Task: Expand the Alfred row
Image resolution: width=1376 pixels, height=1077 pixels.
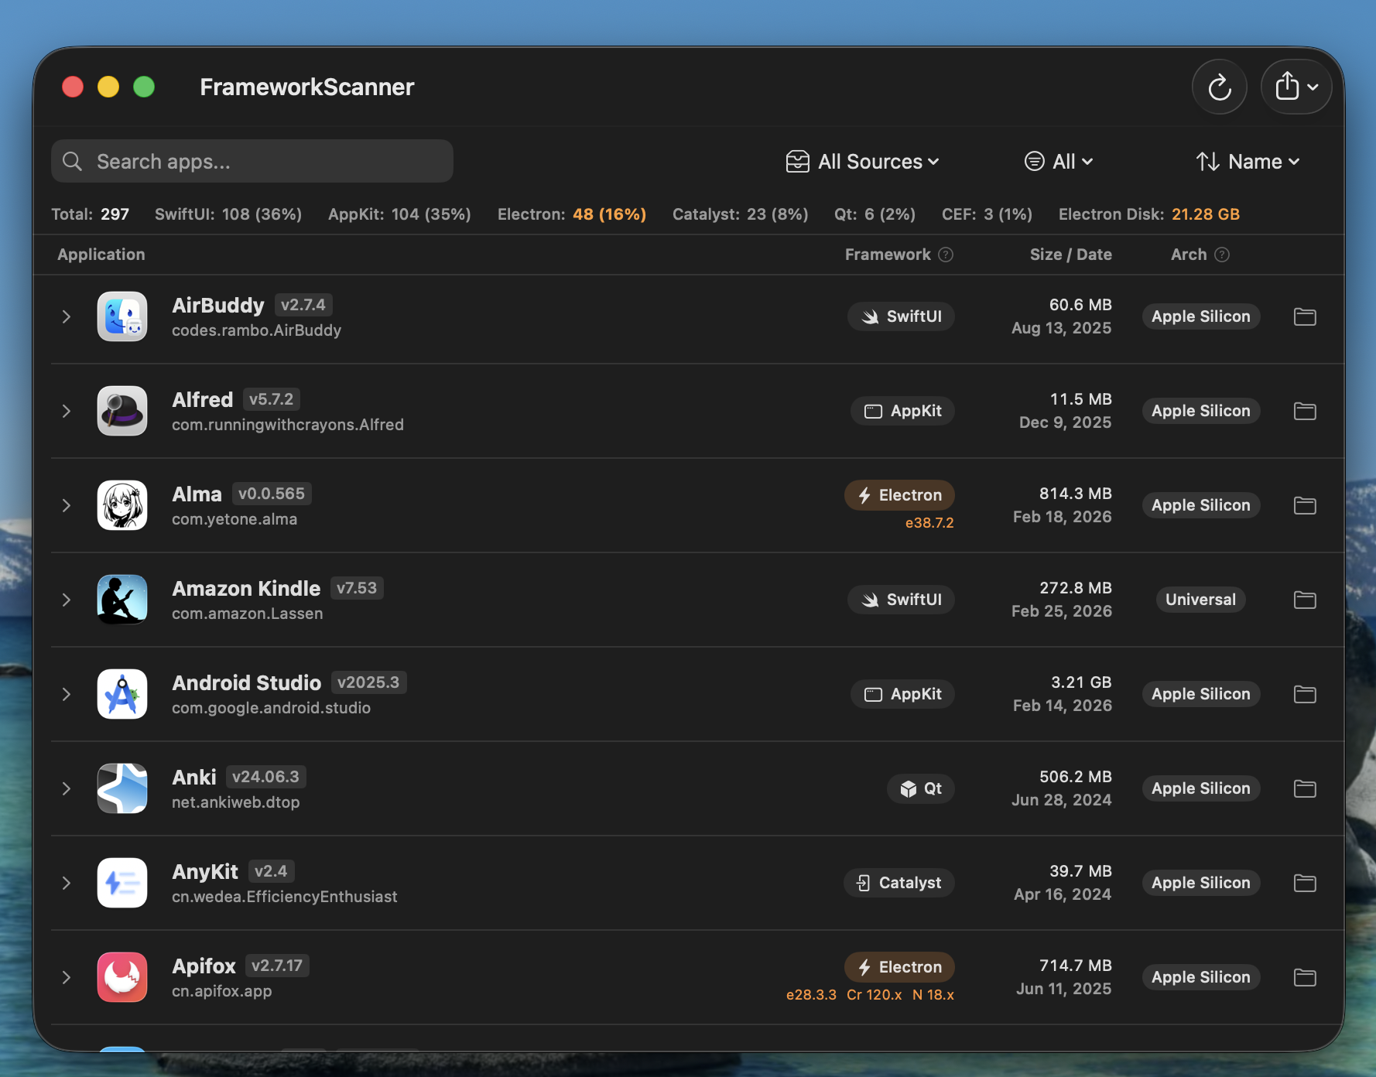Action: (67, 411)
